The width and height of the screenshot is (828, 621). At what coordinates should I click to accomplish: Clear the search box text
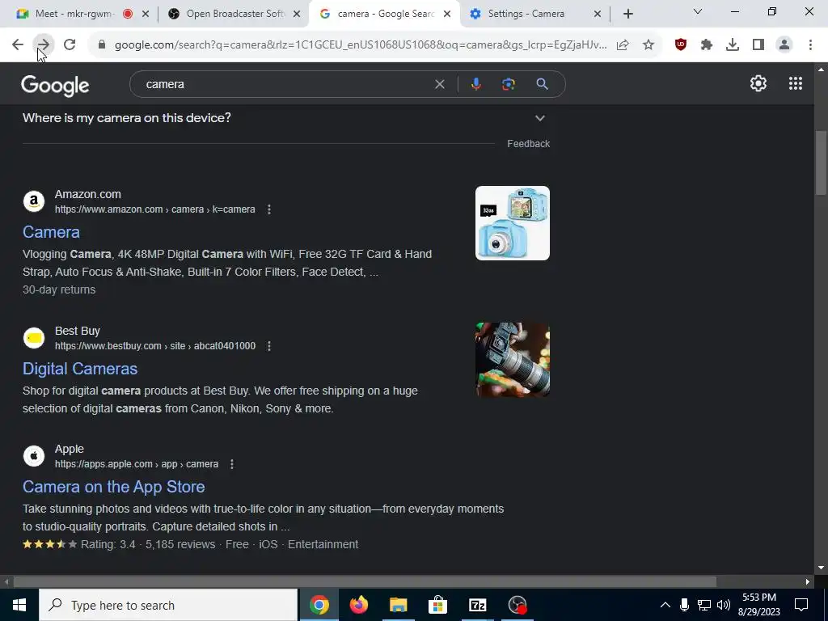click(x=439, y=84)
